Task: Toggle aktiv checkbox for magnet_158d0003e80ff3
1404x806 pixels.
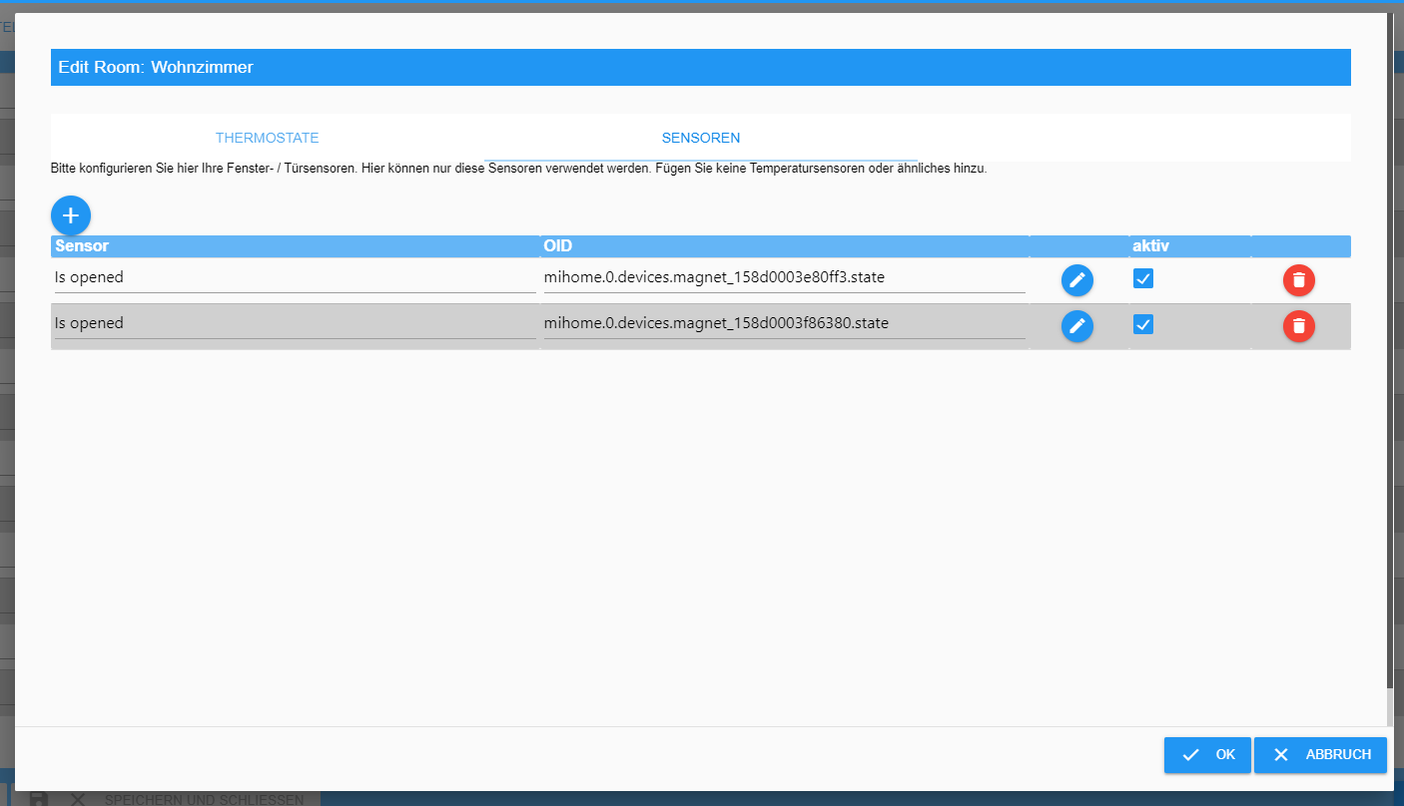Action: (1143, 278)
